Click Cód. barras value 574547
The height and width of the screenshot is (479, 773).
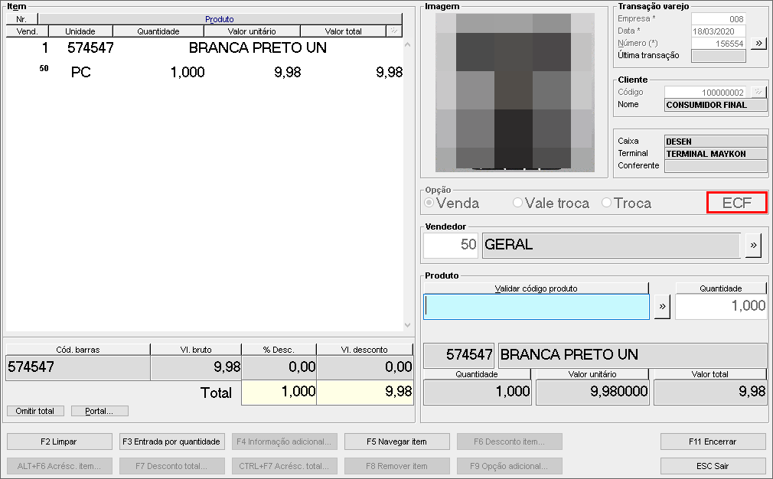tap(78, 367)
